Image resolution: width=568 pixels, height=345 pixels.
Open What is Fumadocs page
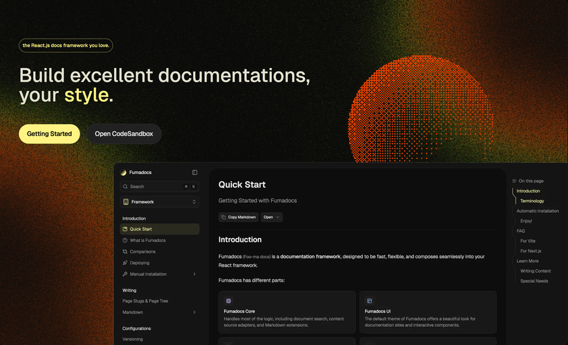pos(159,241)
